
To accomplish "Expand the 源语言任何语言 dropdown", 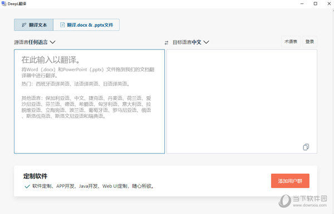I will tap(35, 42).
